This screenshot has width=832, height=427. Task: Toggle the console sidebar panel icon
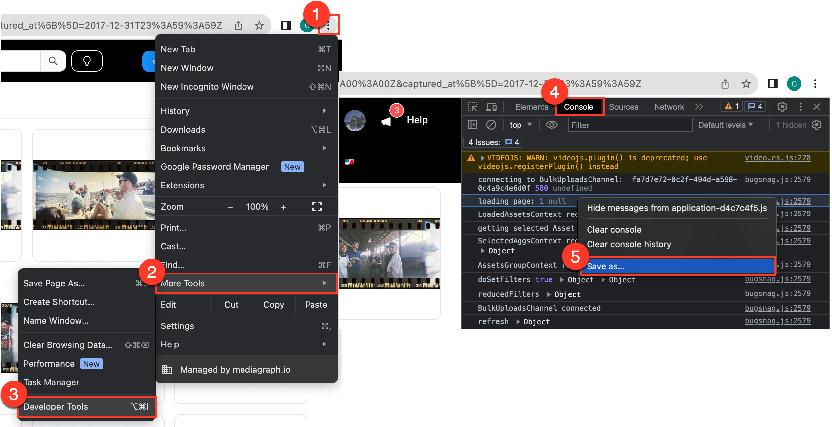(x=472, y=125)
